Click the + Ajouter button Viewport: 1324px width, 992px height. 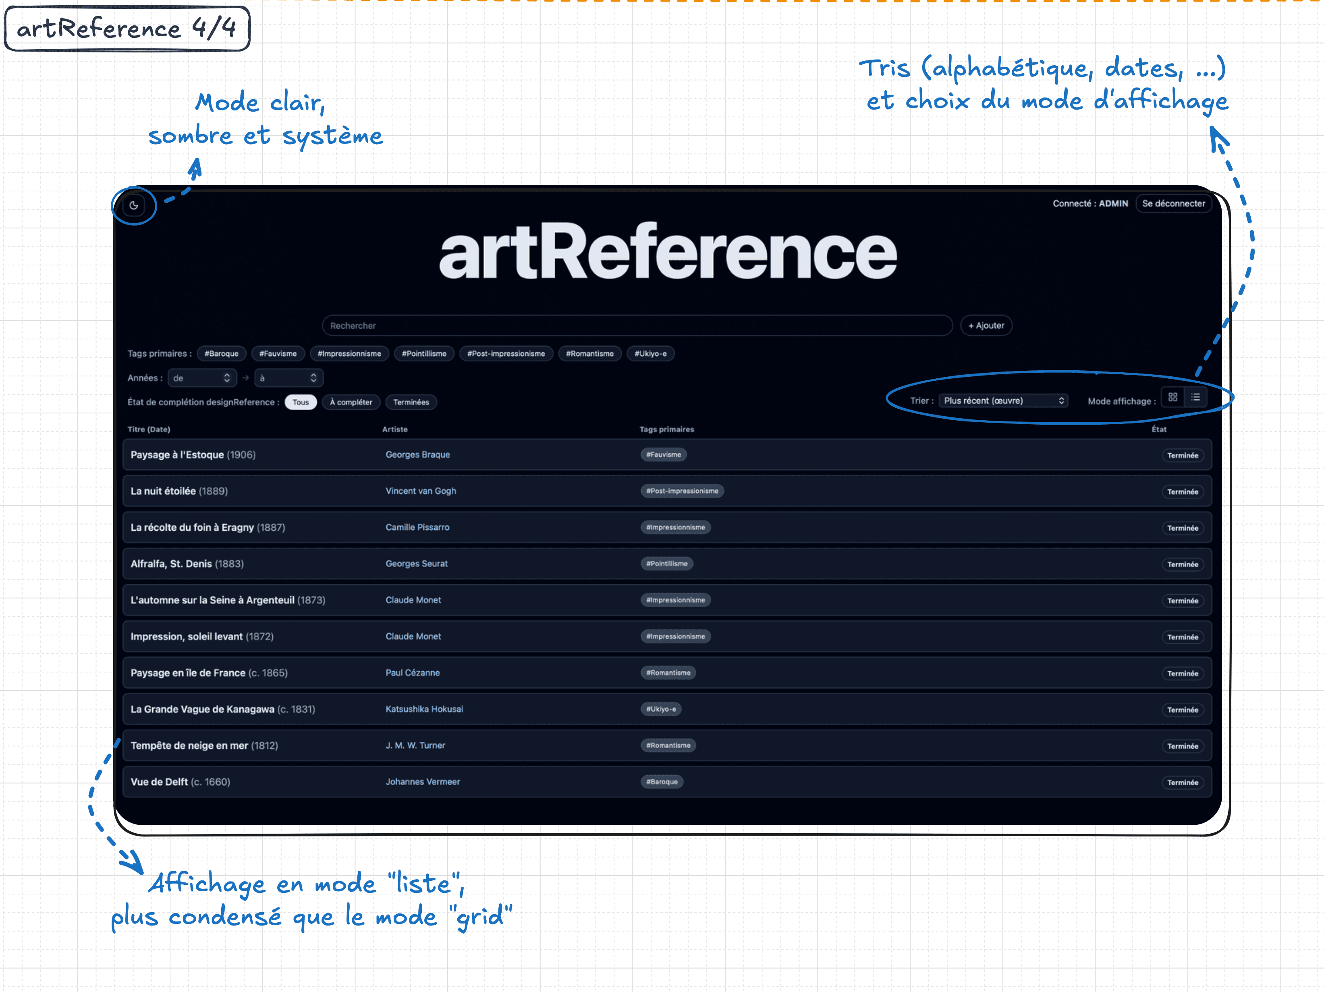coord(986,326)
